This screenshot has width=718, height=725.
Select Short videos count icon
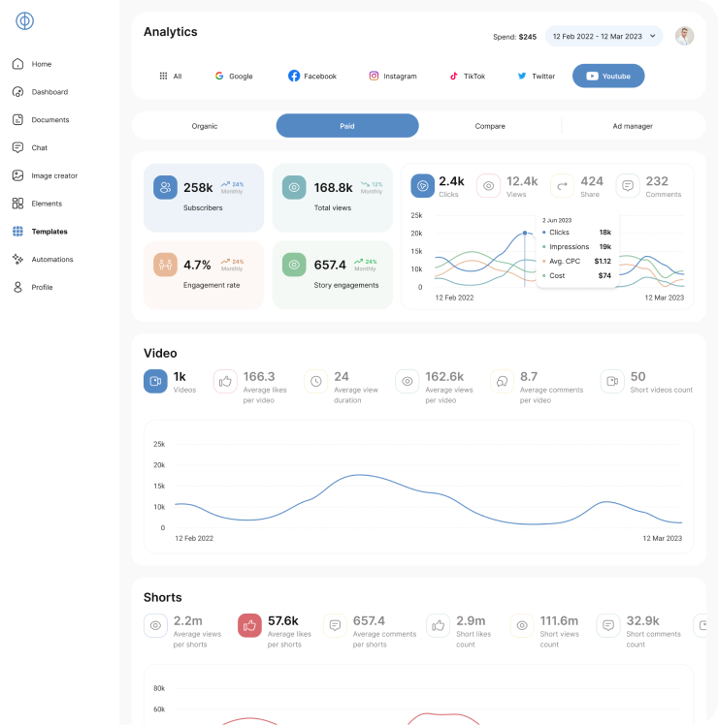(x=612, y=381)
